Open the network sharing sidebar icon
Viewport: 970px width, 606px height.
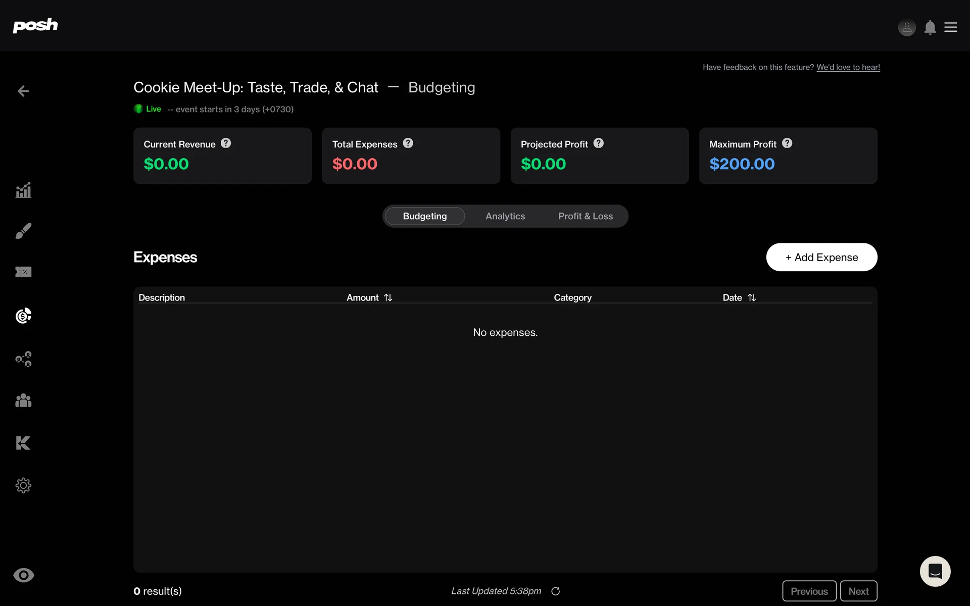click(23, 359)
